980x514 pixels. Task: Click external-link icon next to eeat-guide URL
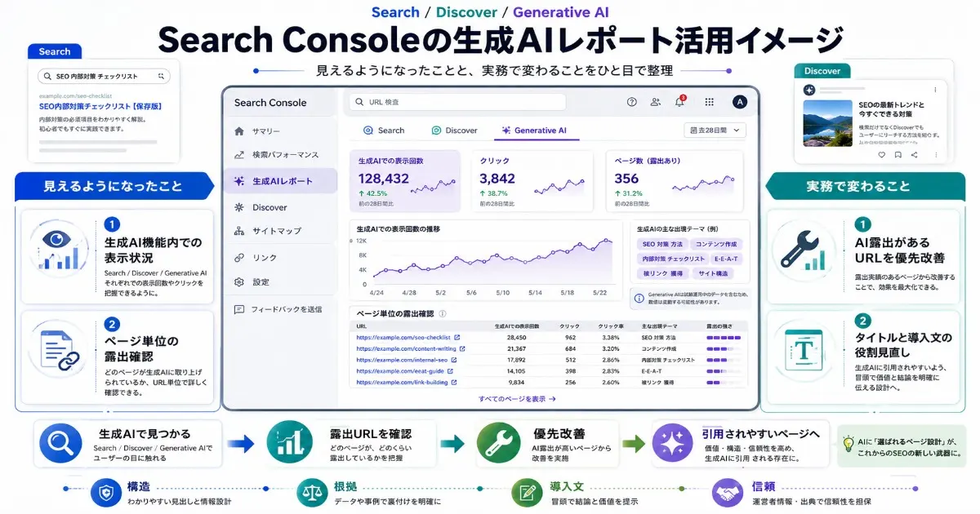tap(452, 371)
